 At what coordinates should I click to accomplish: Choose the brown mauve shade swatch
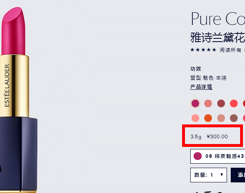click(234, 118)
